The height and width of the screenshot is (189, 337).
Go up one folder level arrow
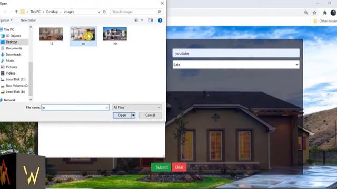click(x=16, y=12)
